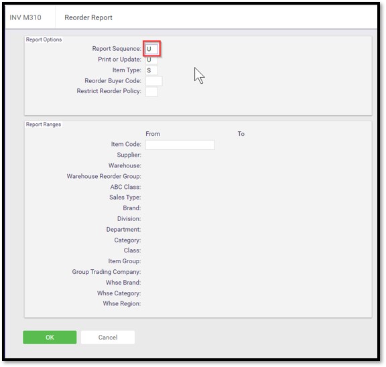This screenshot has height=367, width=386.
Task: Click the ABC Class label
Action: click(x=125, y=187)
